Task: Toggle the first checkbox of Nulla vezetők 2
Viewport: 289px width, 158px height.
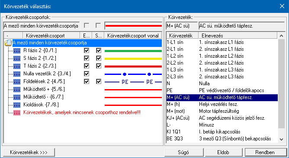Action: pyautogui.click(x=87, y=74)
